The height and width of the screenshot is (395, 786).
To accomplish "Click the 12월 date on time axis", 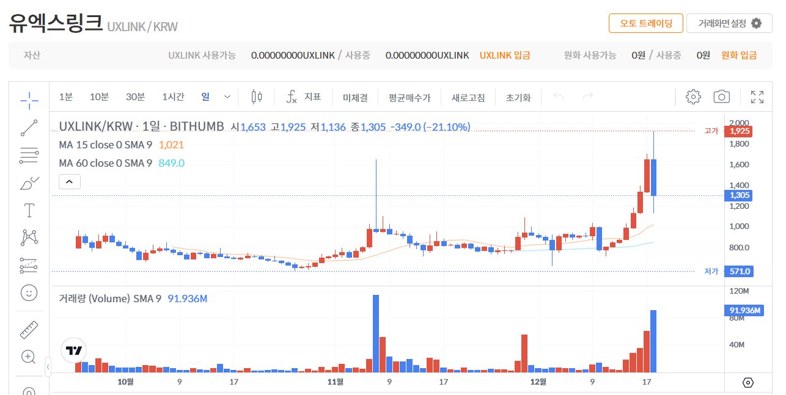I will pyautogui.click(x=538, y=382).
